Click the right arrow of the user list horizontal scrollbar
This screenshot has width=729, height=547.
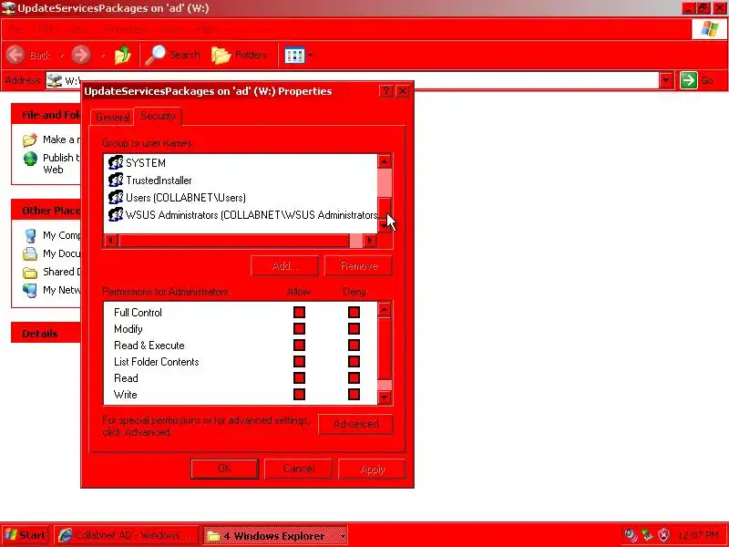(x=370, y=241)
